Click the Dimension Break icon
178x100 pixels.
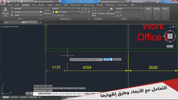(x=82, y=9)
